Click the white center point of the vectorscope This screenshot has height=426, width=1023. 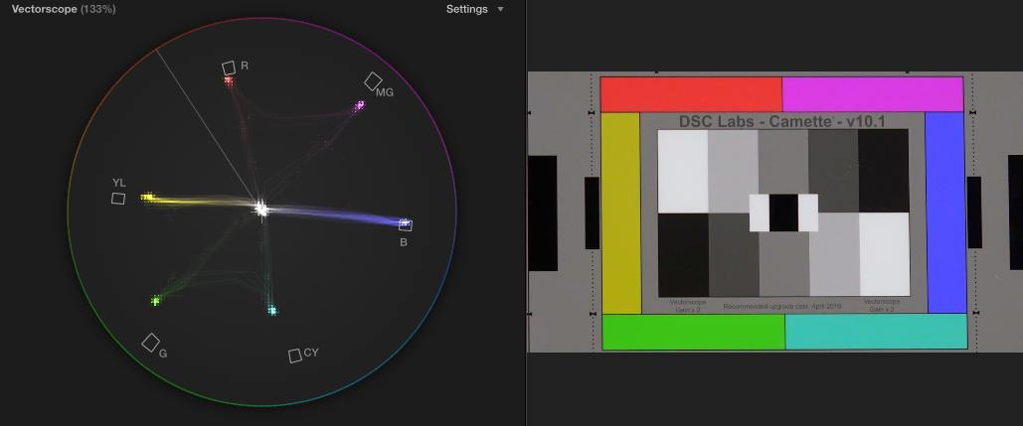tap(261, 209)
